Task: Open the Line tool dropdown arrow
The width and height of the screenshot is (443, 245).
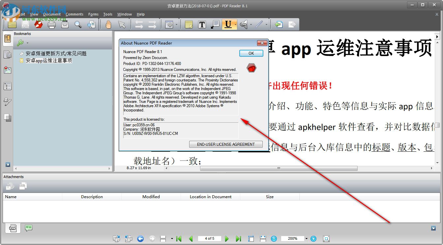Action: 266,24
